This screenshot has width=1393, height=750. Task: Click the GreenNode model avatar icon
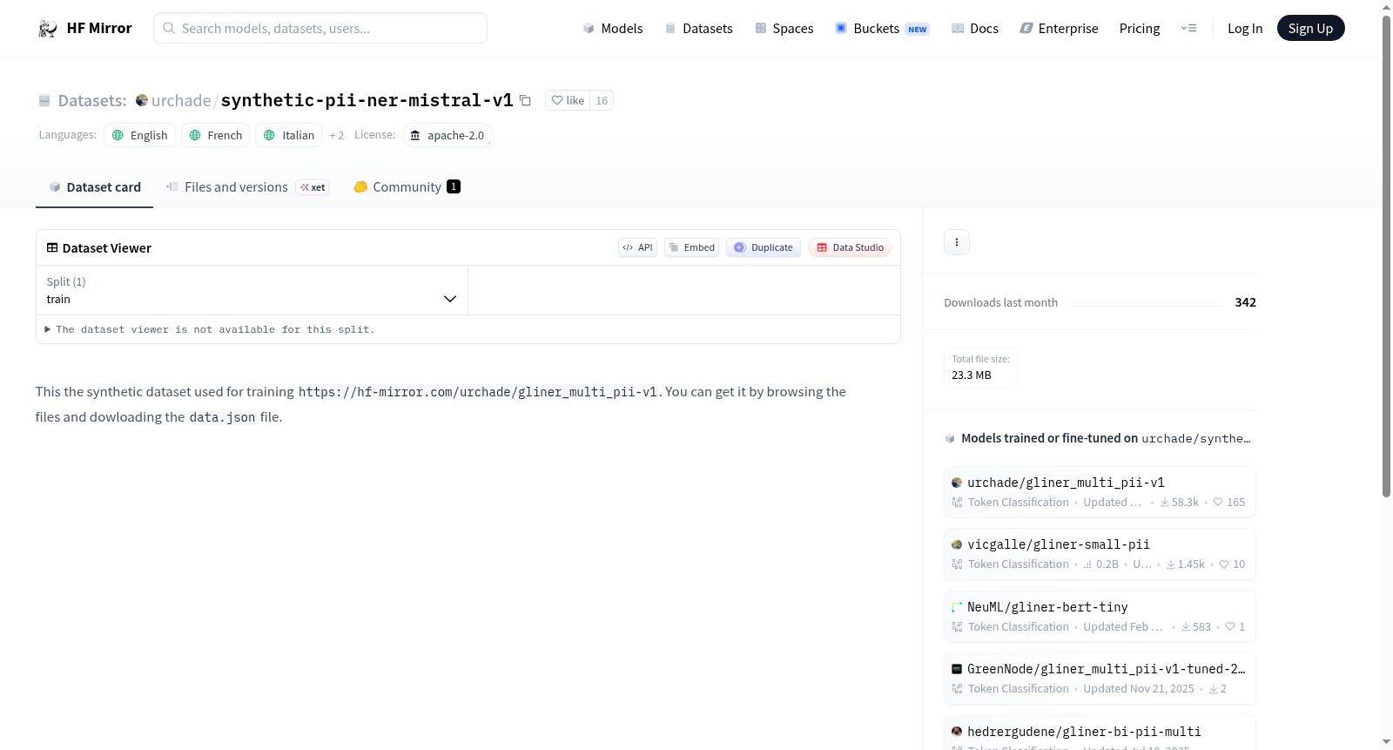point(957,669)
